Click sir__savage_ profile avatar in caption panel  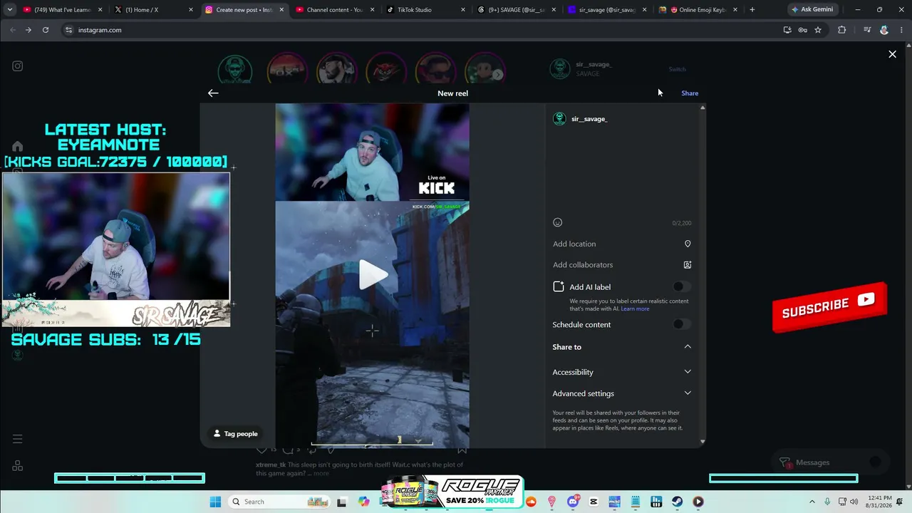coord(559,119)
